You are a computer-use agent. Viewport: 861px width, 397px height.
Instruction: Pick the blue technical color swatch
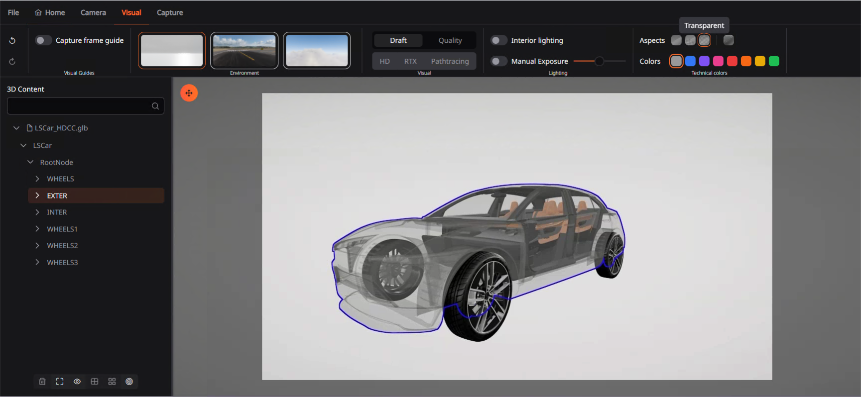click(690, 61)
